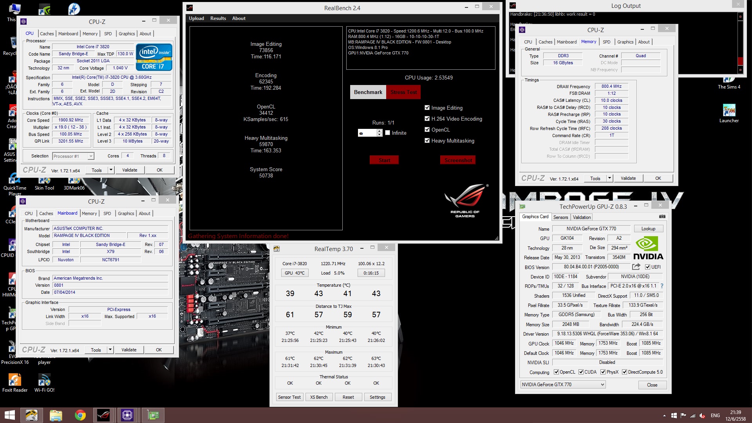Uncheck the UEFI checkbox in GPU-Z
752x423 pixels.
coord(647,267)
